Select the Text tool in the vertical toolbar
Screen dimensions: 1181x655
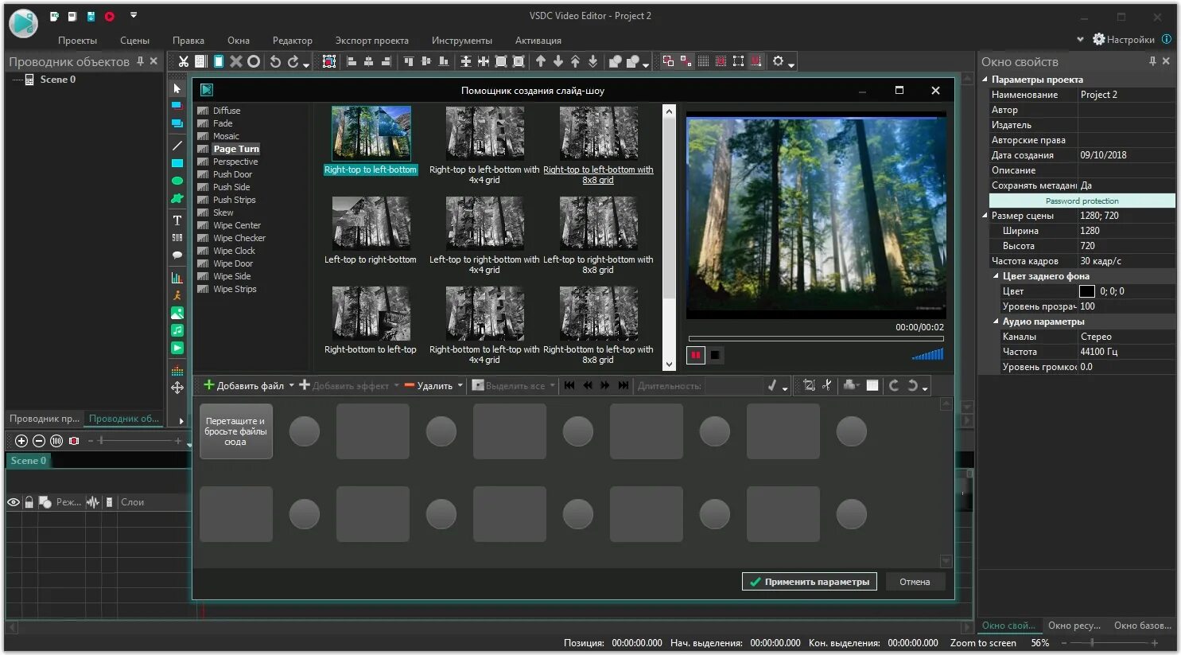(177, 220)
